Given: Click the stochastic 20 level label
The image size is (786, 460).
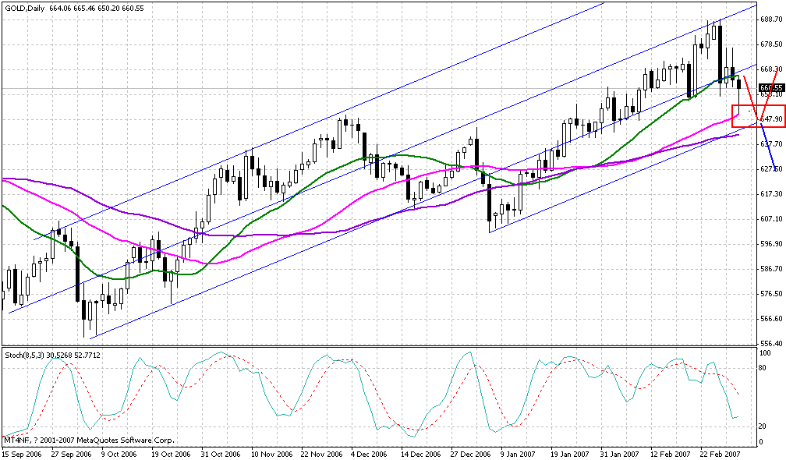Looking at the screenshot, I should click(763, 426).
